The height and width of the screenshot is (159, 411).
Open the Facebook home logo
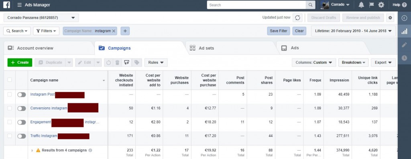click(6, 5)
